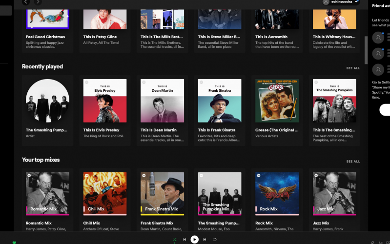
Task: Click the gray item in left sidebar
Action: pyautogui.click(x=6, y=11)
